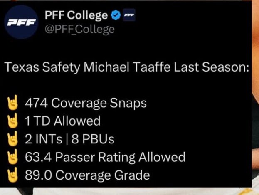Click the horns emoji beside Coverage Snaps
Image resolution: width=259 pixels, height=195 pixels.
click(13, 102)
